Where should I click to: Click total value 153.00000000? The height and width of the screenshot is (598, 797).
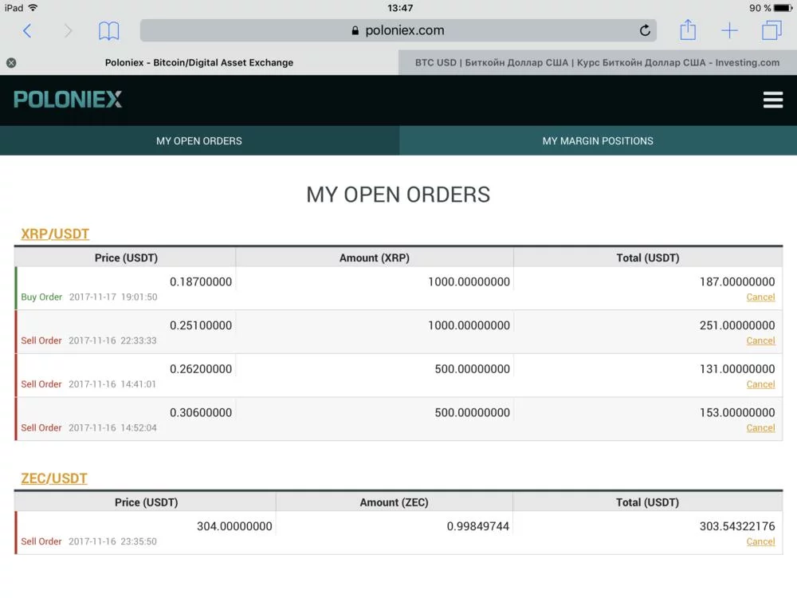737,413
